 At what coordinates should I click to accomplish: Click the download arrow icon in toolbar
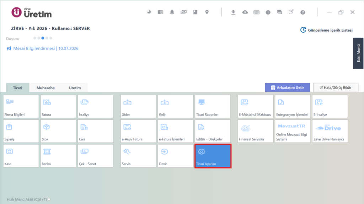(x=233, y=12)
